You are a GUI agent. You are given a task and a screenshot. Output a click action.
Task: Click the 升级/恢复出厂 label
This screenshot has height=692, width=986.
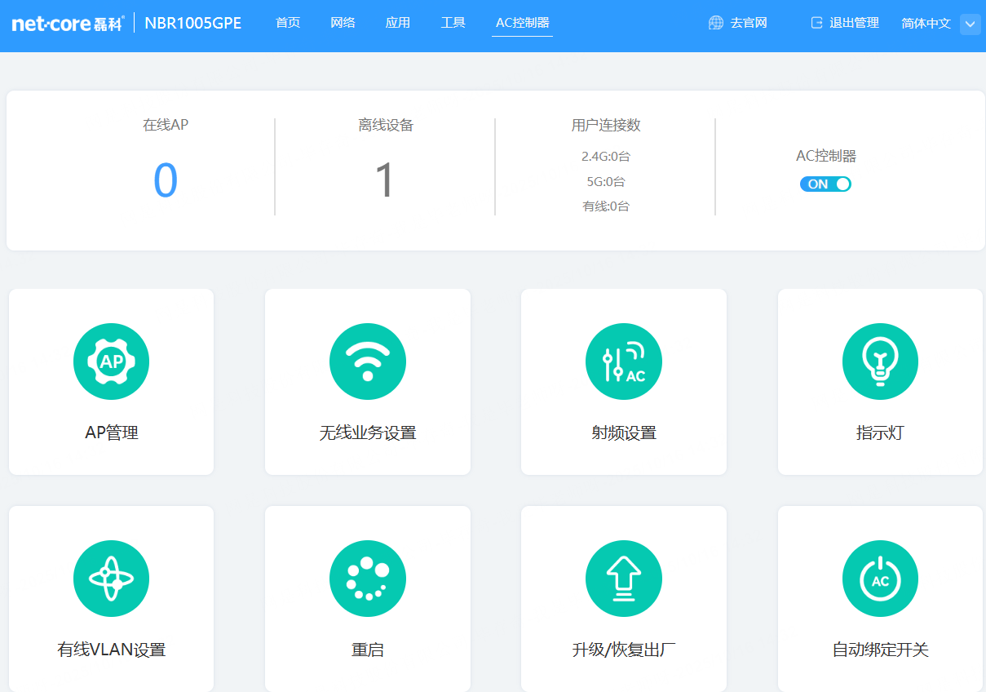pyautogui.click(x=624, y=650)
